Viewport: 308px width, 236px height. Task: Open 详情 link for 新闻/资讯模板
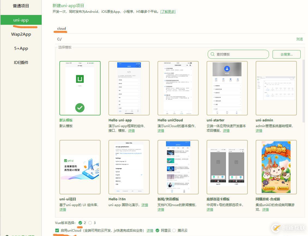coord(161,210)
